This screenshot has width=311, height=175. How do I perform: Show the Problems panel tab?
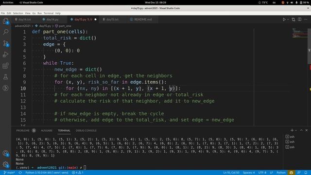[26, 131]
